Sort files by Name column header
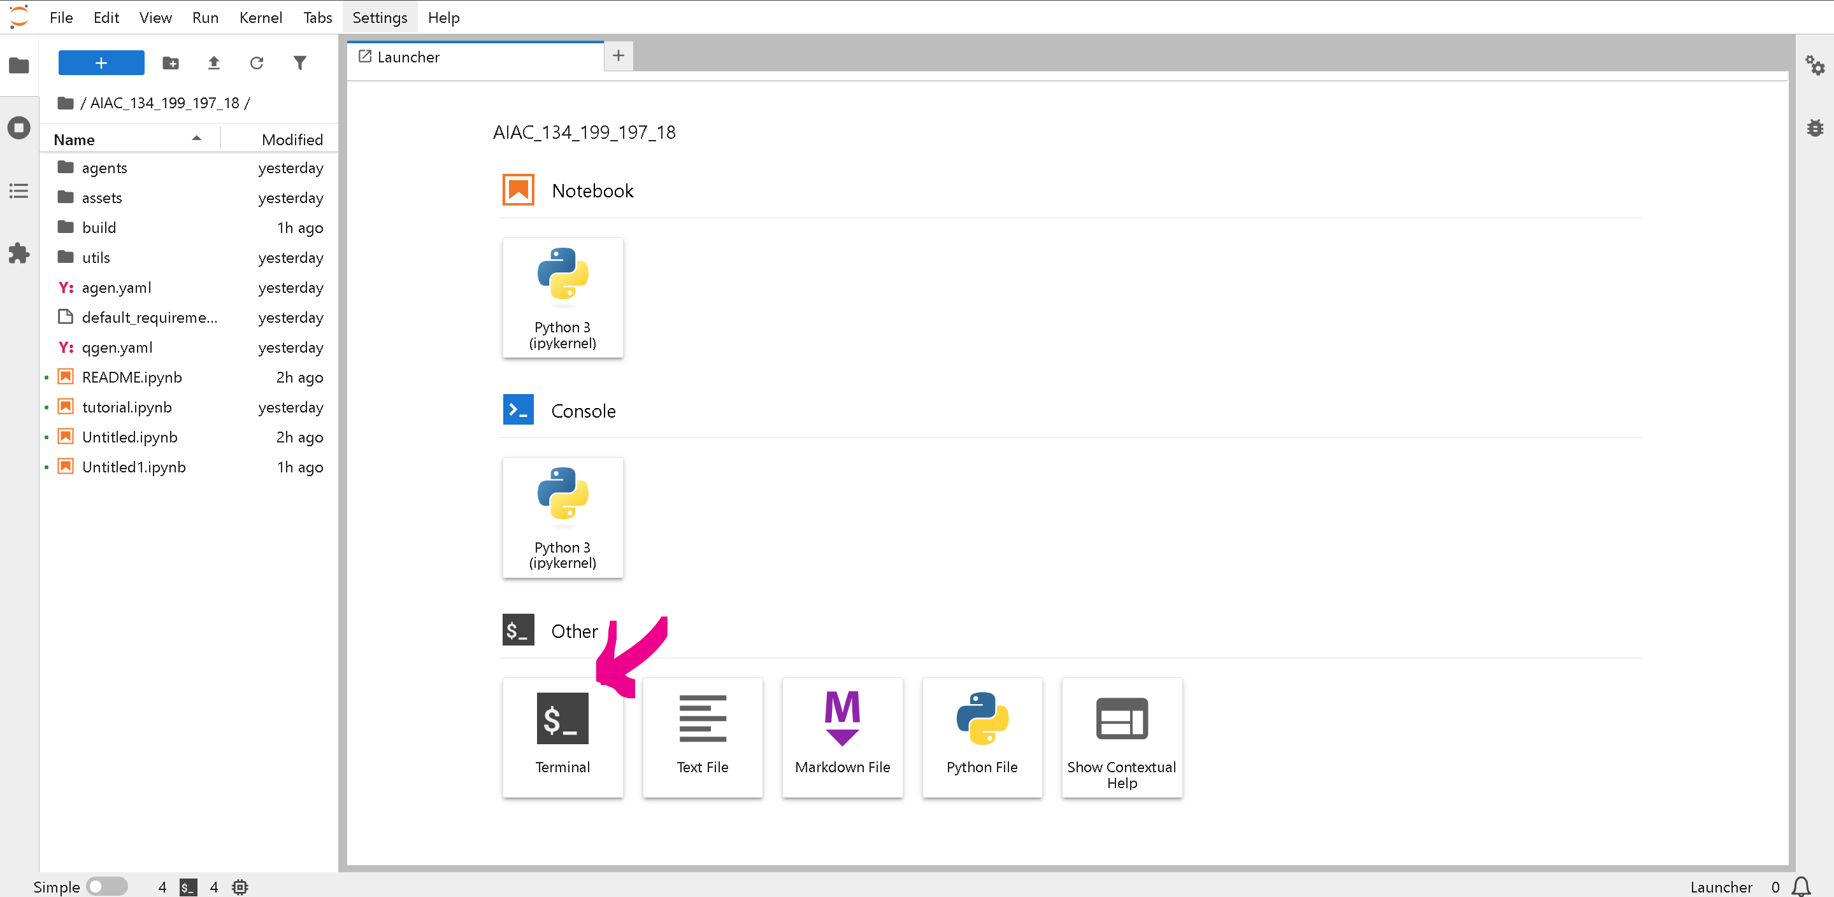Viewport: 1834px width, 897px height. tap(74, 139)
